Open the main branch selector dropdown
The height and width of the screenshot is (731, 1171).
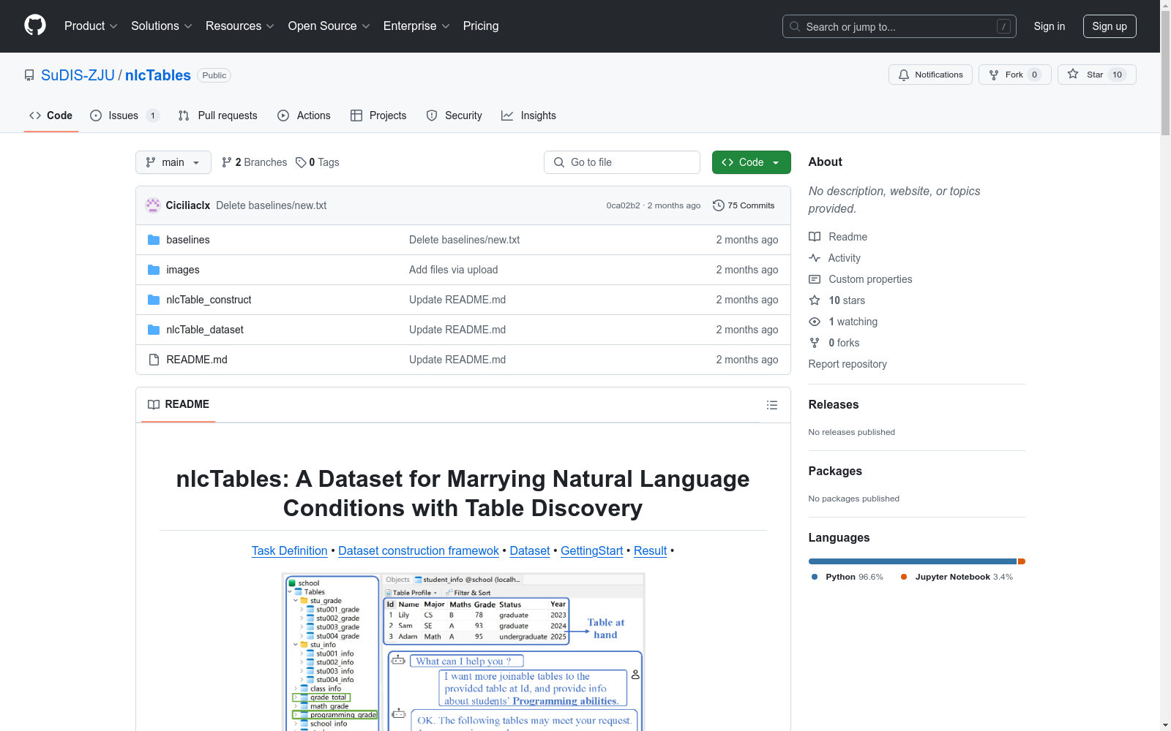(173, 162)
